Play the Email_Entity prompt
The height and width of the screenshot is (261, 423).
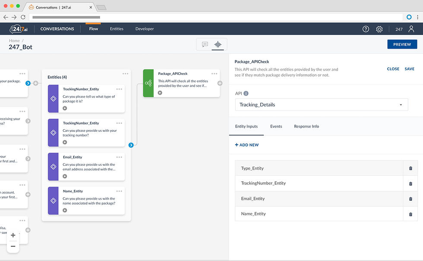click(65, 176)
